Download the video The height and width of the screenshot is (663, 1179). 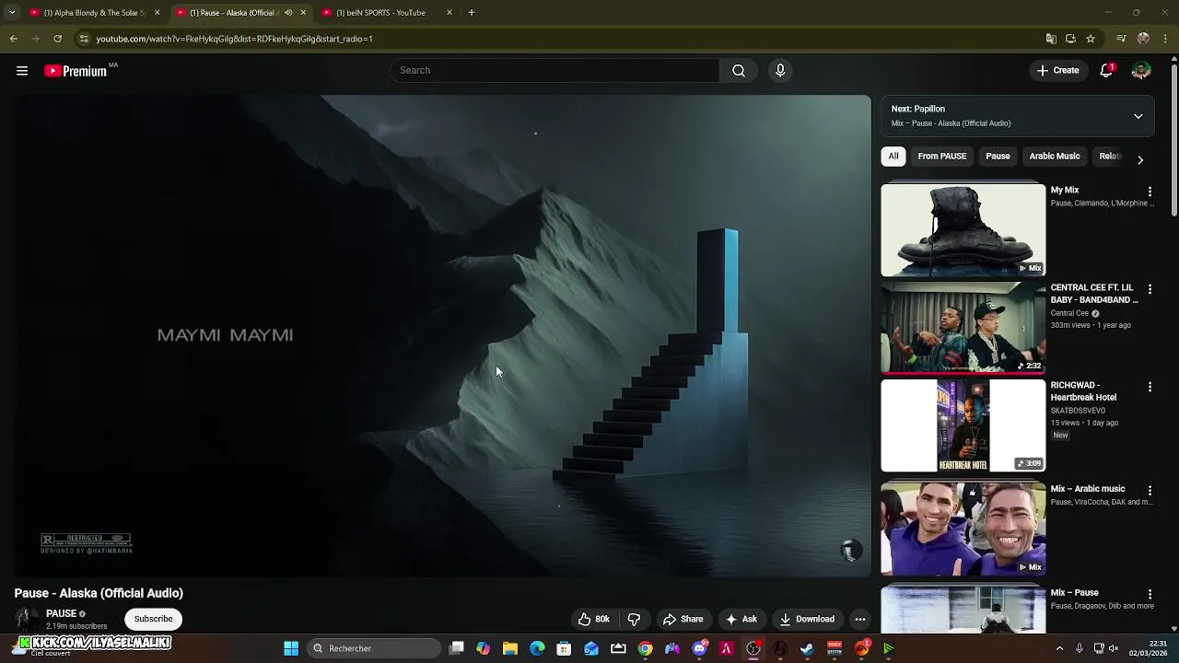pos(807,620)
